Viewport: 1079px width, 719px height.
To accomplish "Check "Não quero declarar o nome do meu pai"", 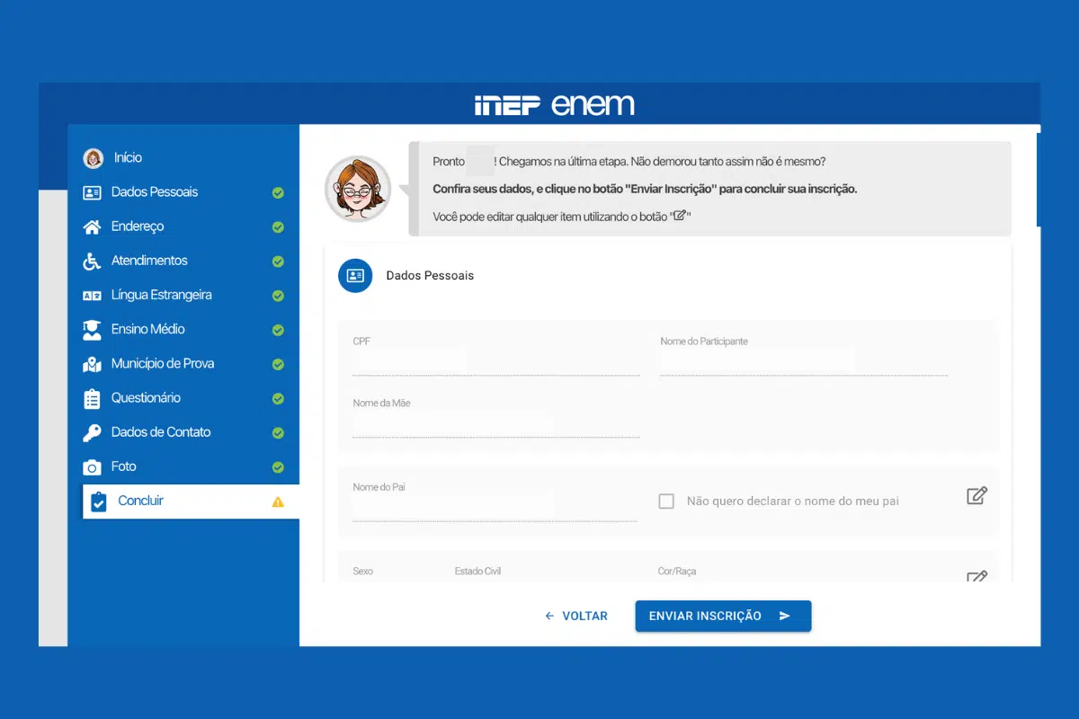I will pyautogui.click(x=666, y=502).
